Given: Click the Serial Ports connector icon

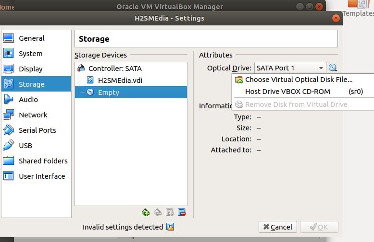Looking at the screenshot, I should (9, 130).
